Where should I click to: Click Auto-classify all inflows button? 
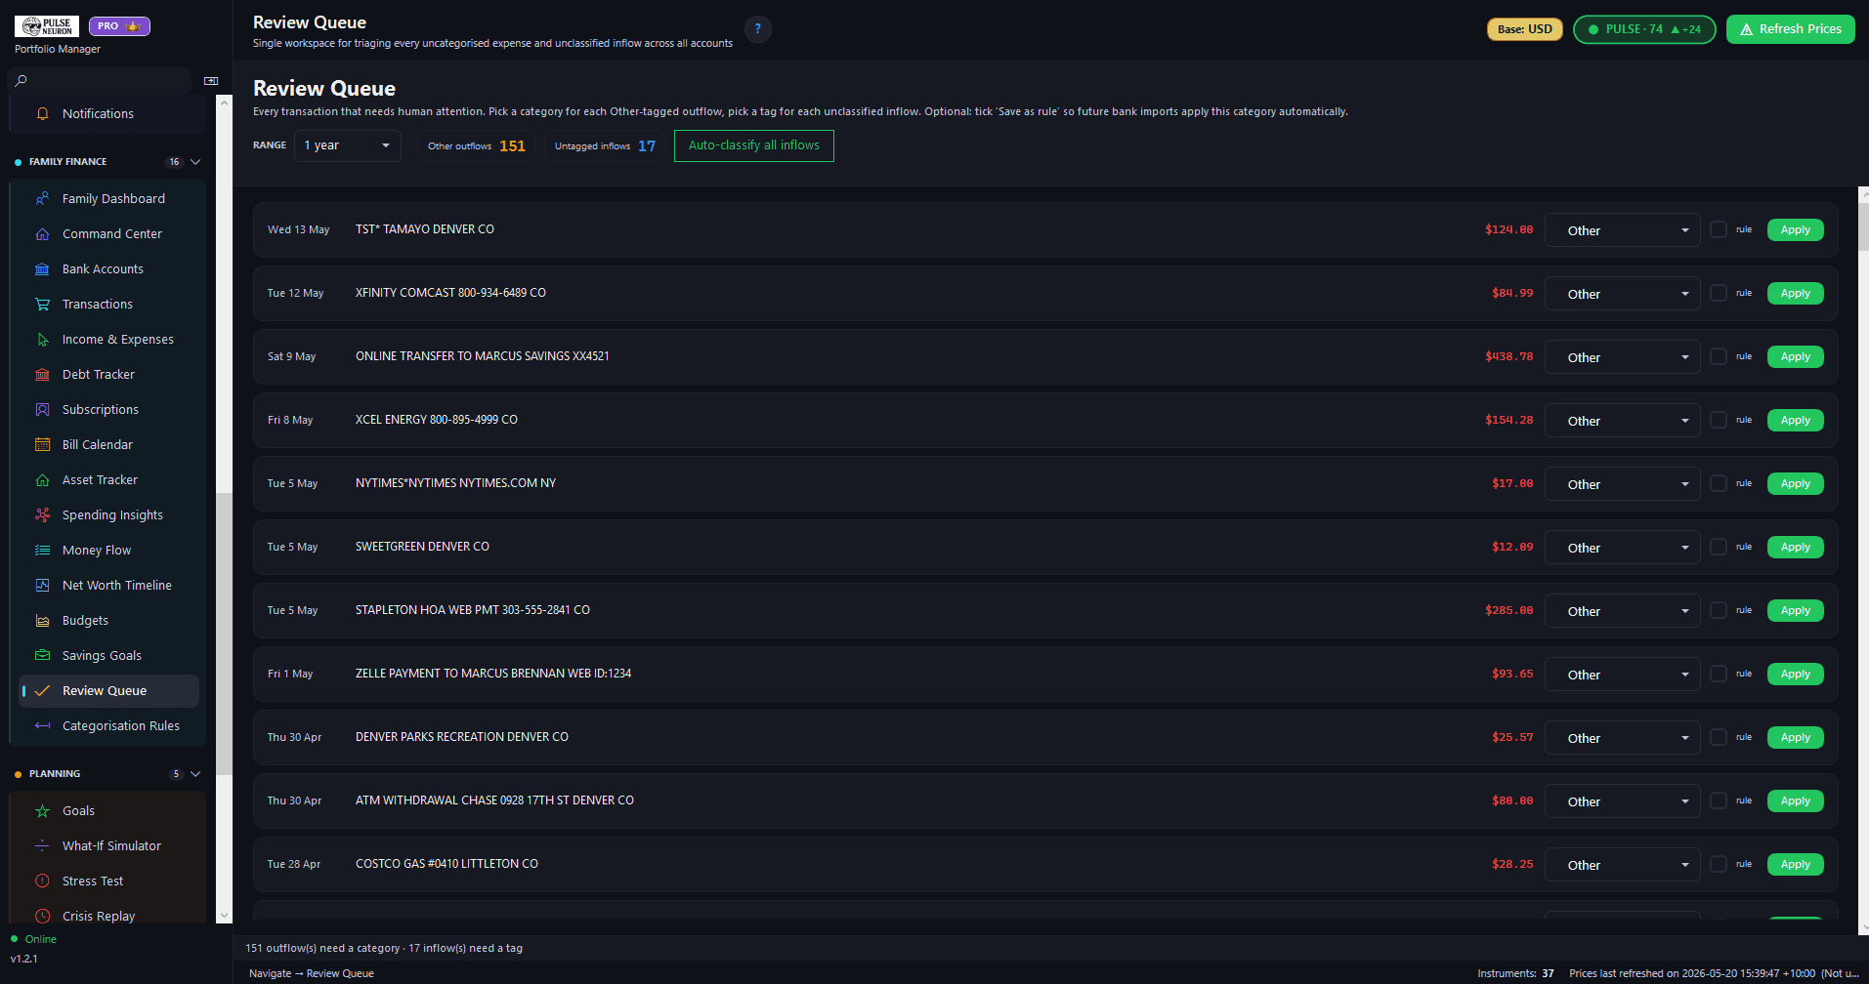(x=754, y=145)
